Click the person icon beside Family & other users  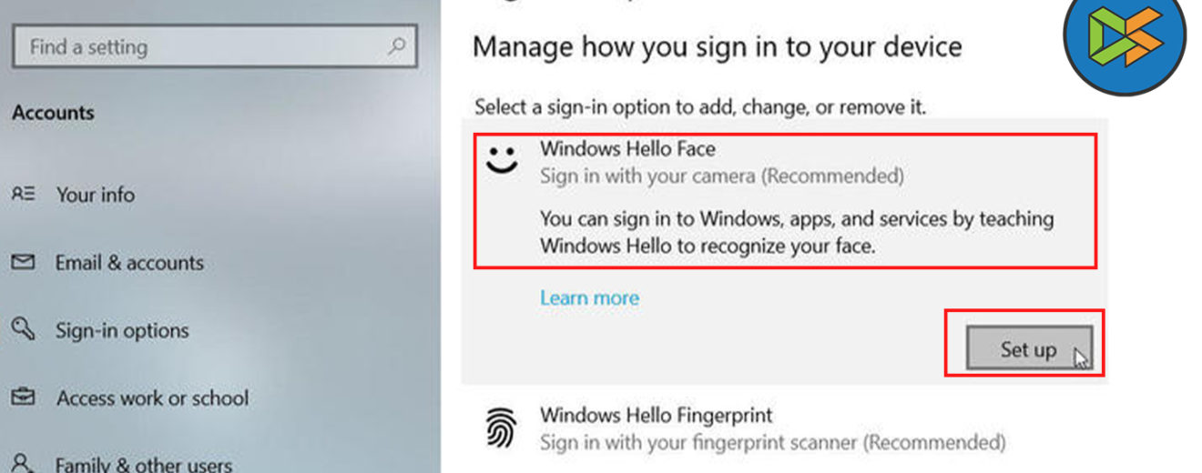tap(23, 463)
